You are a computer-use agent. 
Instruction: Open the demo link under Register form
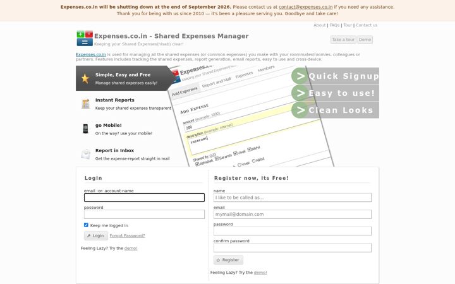260,273
